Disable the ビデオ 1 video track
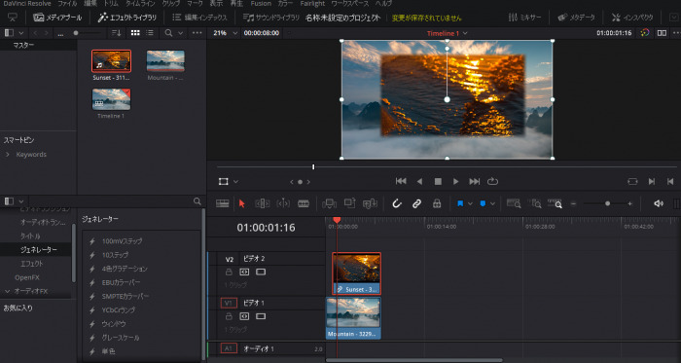 261,316
